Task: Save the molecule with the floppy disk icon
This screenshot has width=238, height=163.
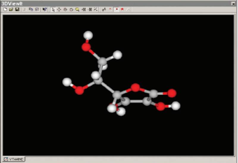Action: [17, 9]
